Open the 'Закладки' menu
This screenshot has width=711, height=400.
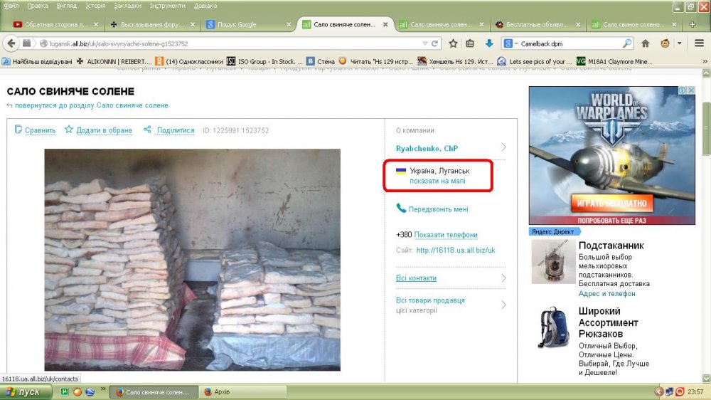[127, 6]
